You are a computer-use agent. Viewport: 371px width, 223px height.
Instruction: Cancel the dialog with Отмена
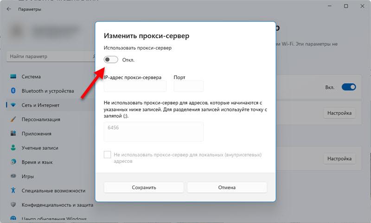pos(227,187)
